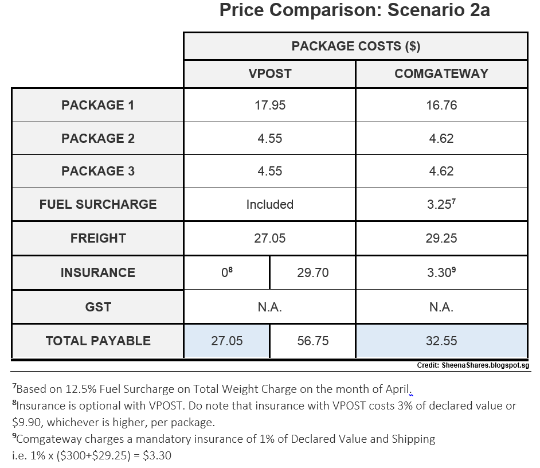Click VPOST freight value 27.05
The width and height of the screenshot is (540, 468).
[x=269, y=238]
